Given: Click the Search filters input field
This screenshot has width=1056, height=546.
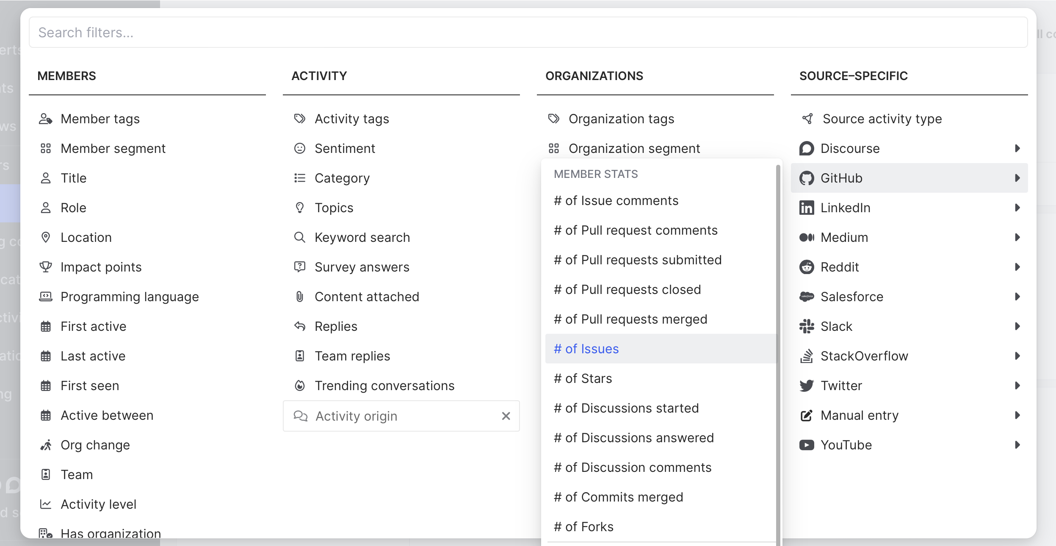Looking at the screenshot, I should pyautogui.click(x=528, y=33).
